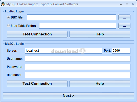The image size is (137, 102).
Task: Click the Server field containing localhost
Action: coord(63,51)
